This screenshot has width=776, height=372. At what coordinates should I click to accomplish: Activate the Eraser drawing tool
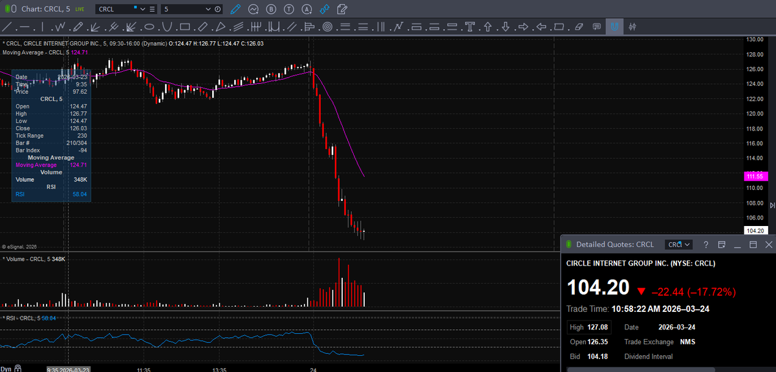click(579, 26)
